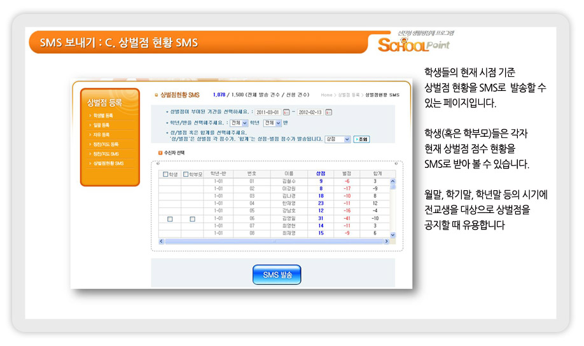Screen dimensions: 584x346
Task: Click the horizontal scrollbar under the table
Action: pyautogui.click(x=275, y=241)
